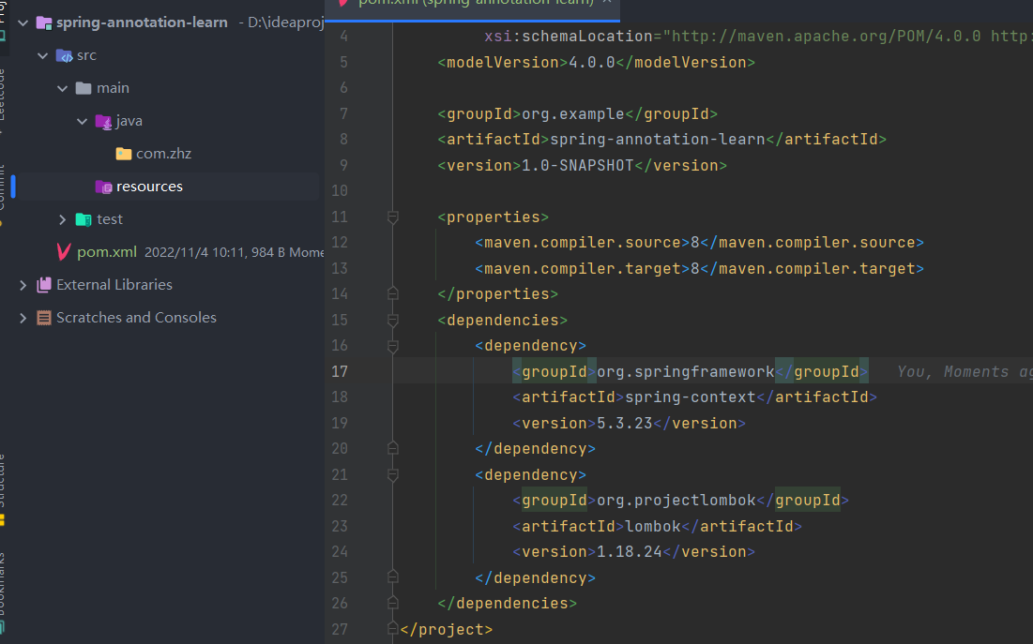The width and height of the screenshot is (1033, 644).
Task: Select the main folder in project tree
Action: [x=113, y=88]
